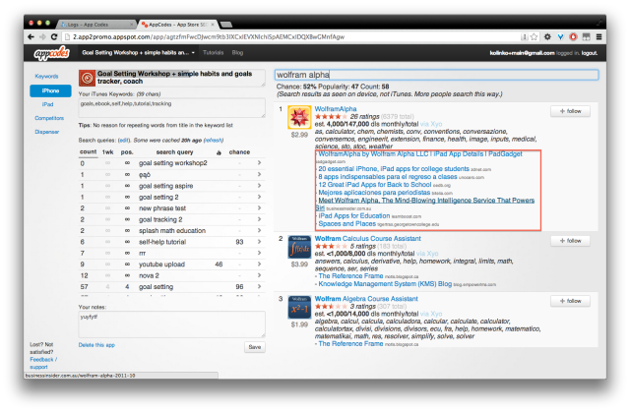
Task: Click the app title text field
Action: coord(180,78)
